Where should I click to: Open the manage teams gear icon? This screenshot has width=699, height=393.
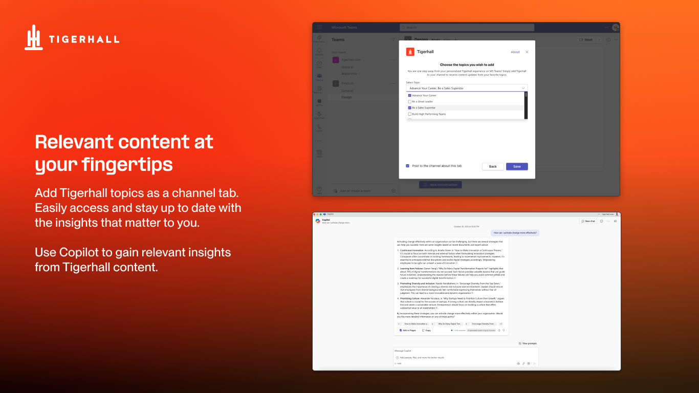click(394, 190)
